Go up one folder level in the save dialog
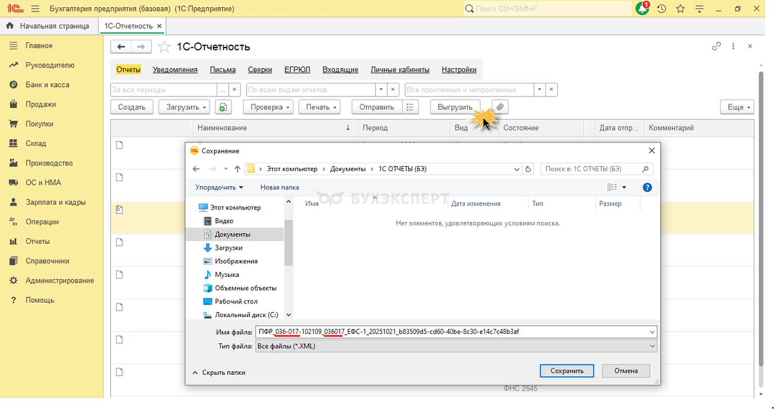The height and width of the screenshot is (409, 774). 237,169
